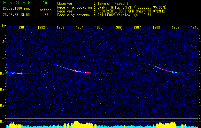This screenshot has height=128, width=201.
Task: Select the 1908 time marker
Action: (x=156, y=28)
